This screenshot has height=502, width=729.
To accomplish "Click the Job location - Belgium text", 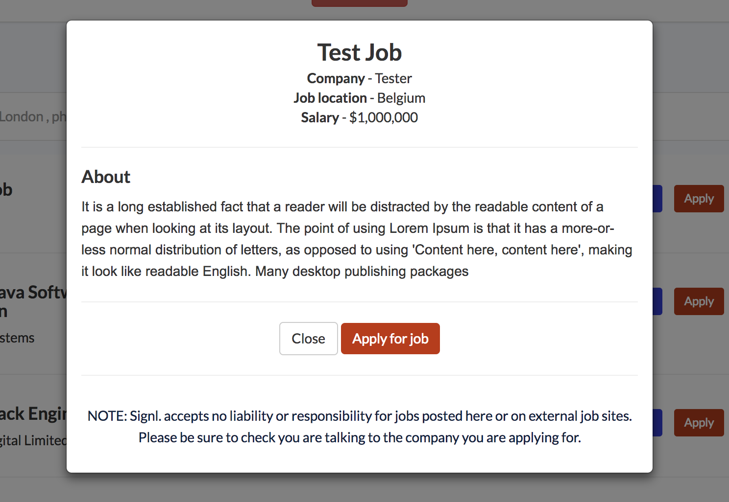I will 359,98.
